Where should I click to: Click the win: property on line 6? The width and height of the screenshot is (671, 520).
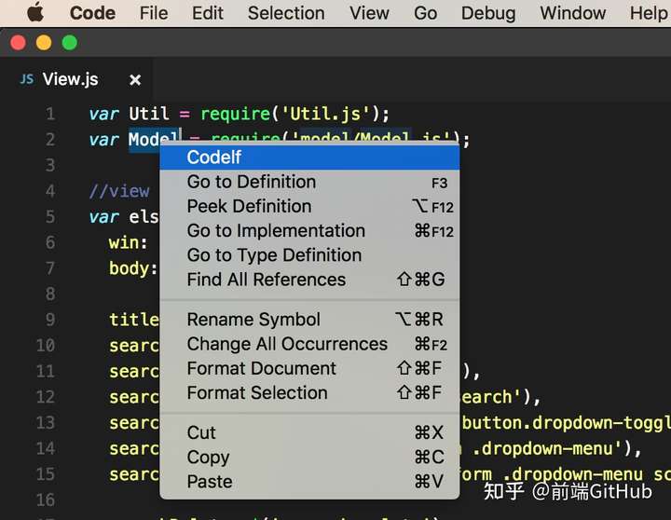click(129, 242)
